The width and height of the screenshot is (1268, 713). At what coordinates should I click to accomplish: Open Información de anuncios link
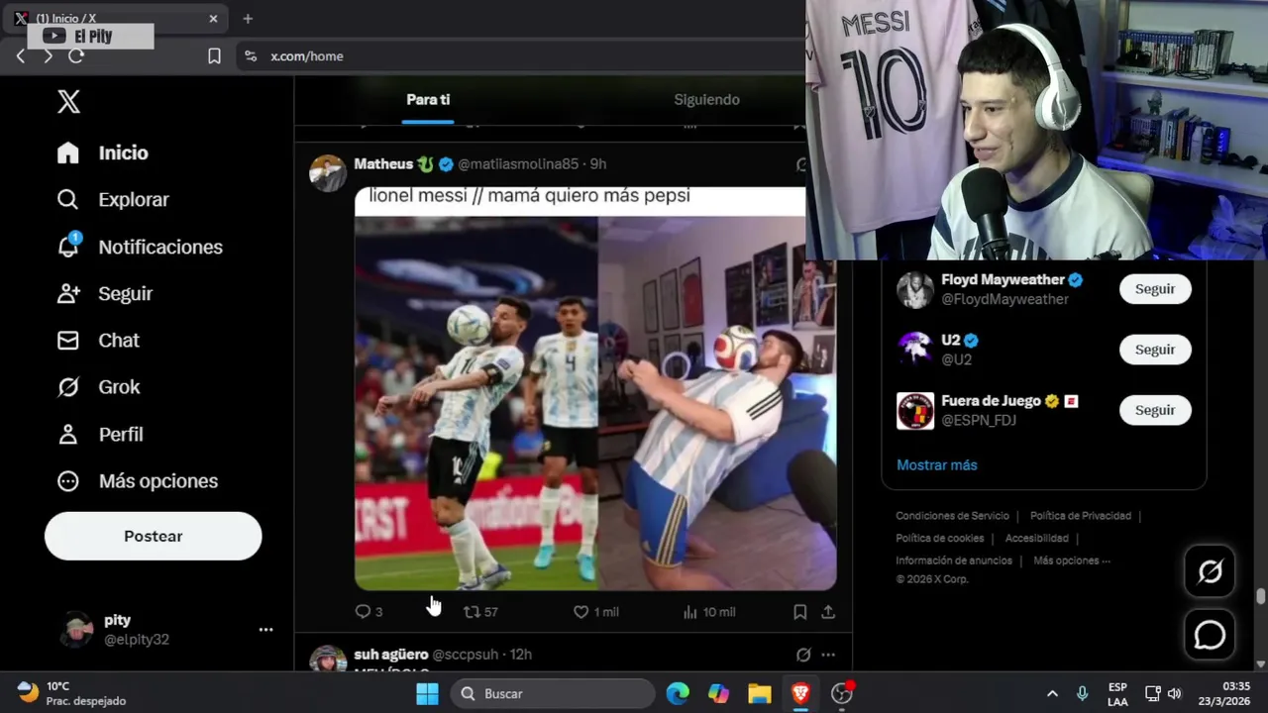(x=954, y=560)
